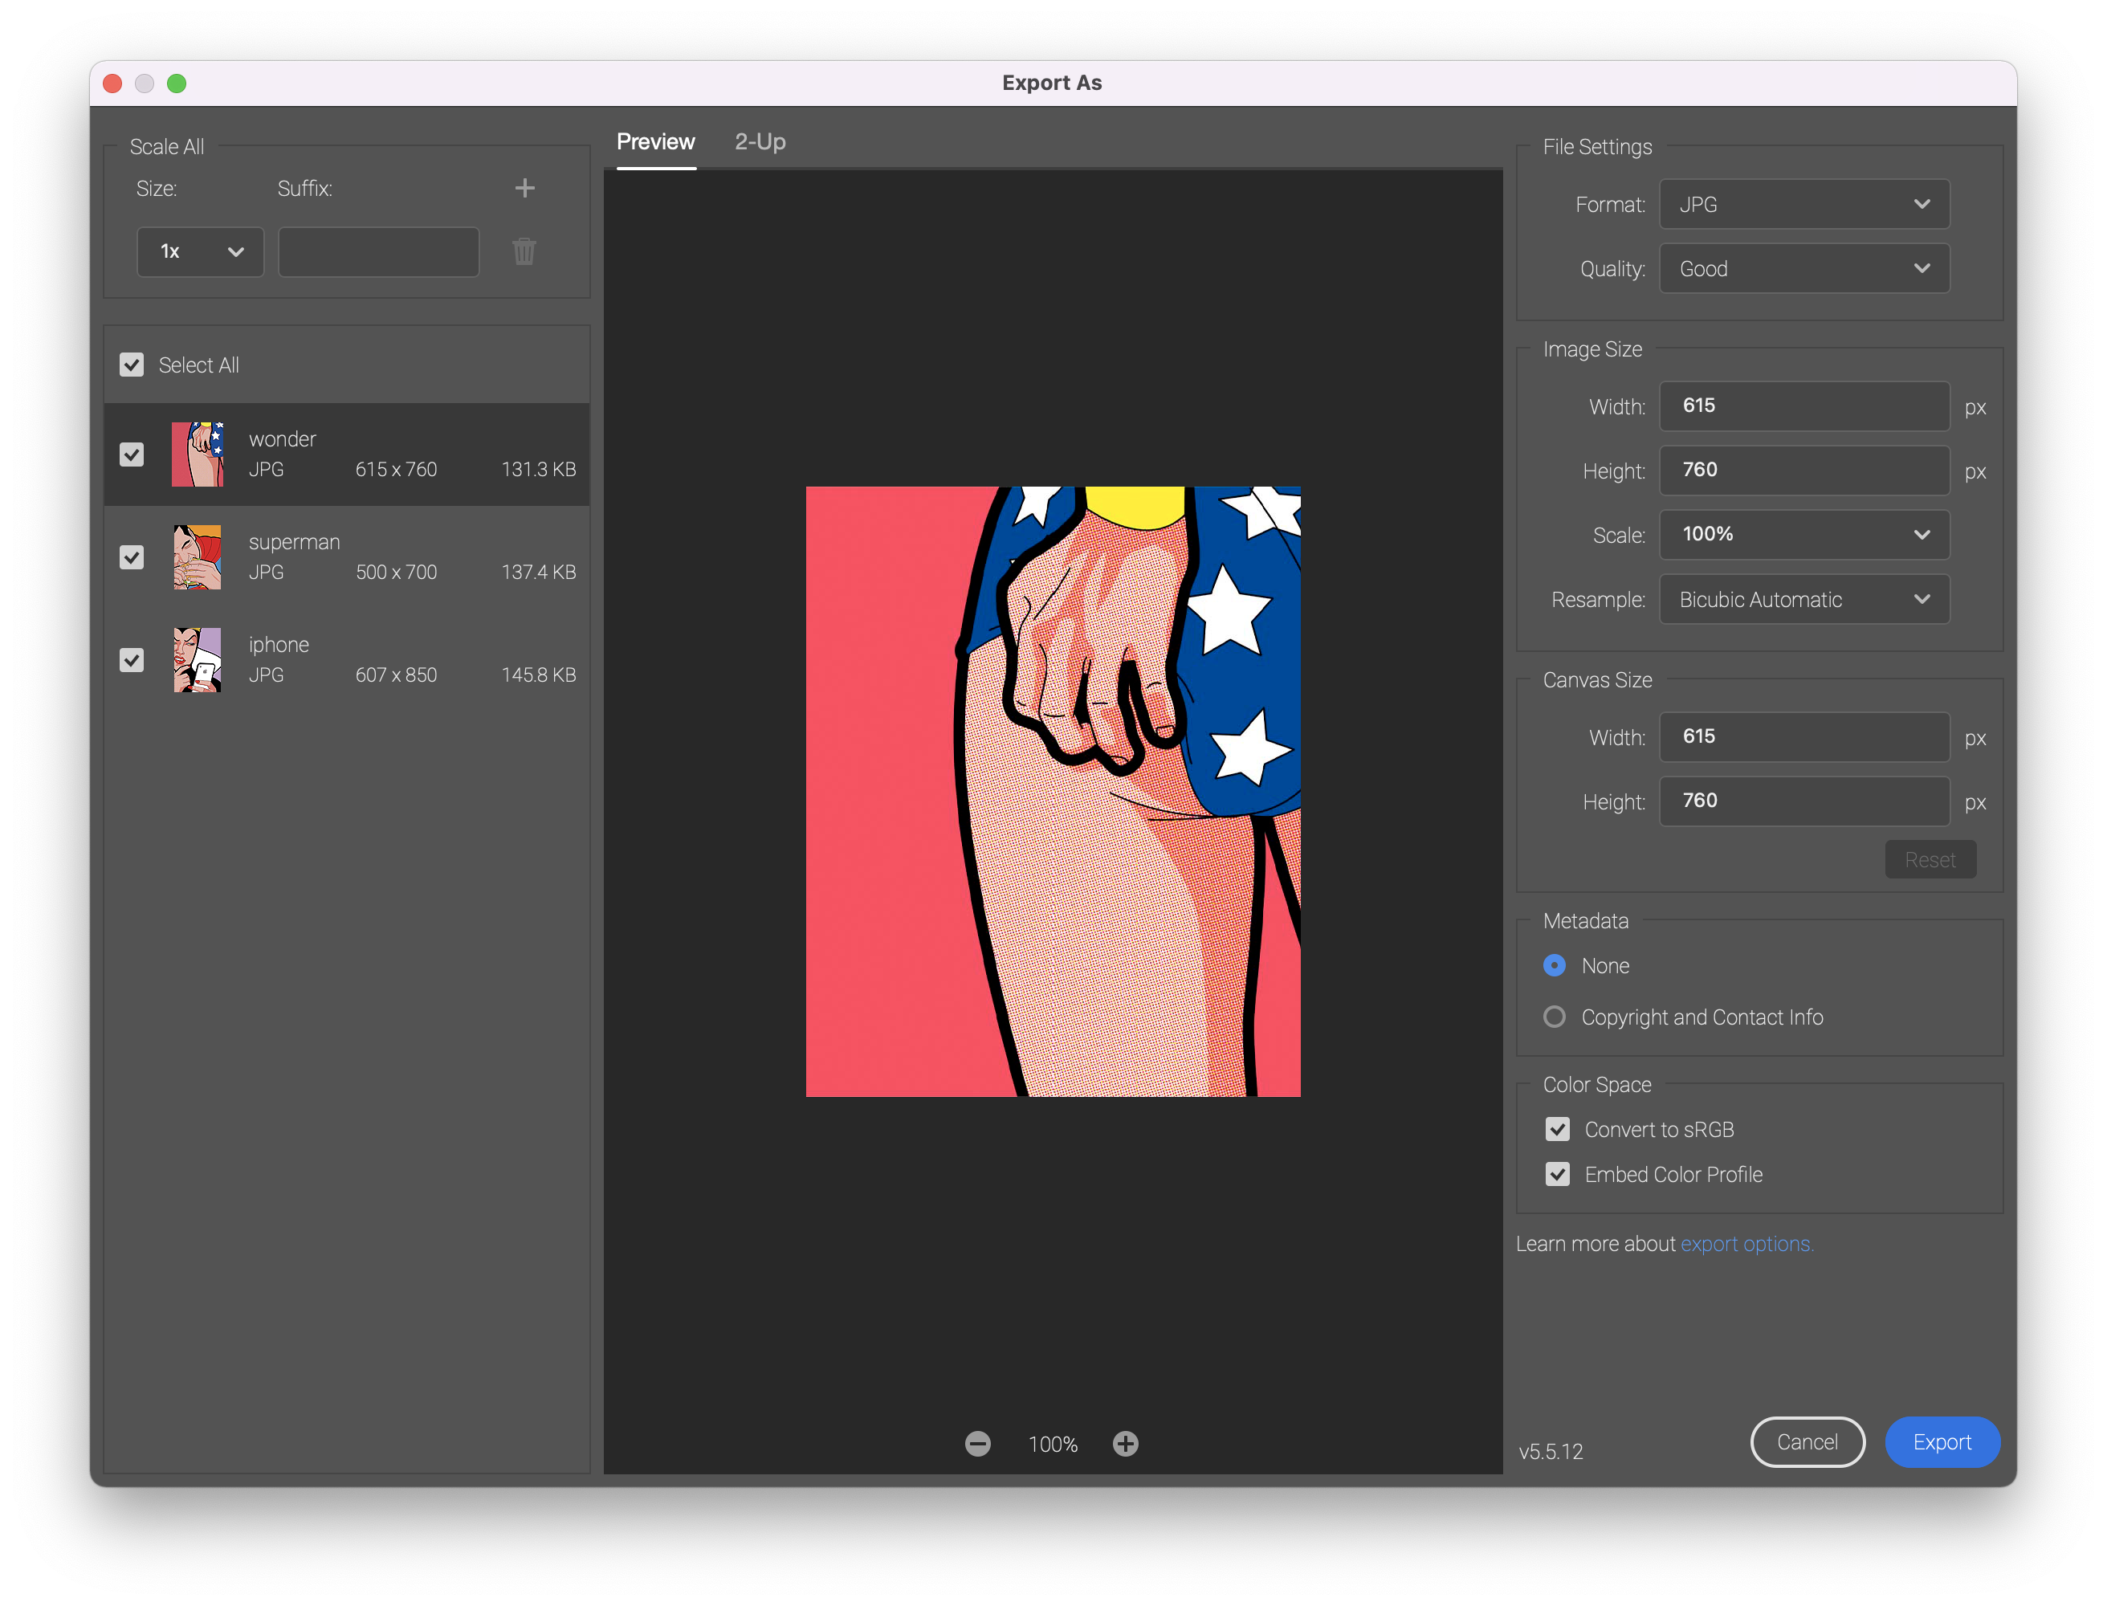Switch to the 2-Up tab
The height and width of the screenshot is (1606, 2107).
(760, 141)
